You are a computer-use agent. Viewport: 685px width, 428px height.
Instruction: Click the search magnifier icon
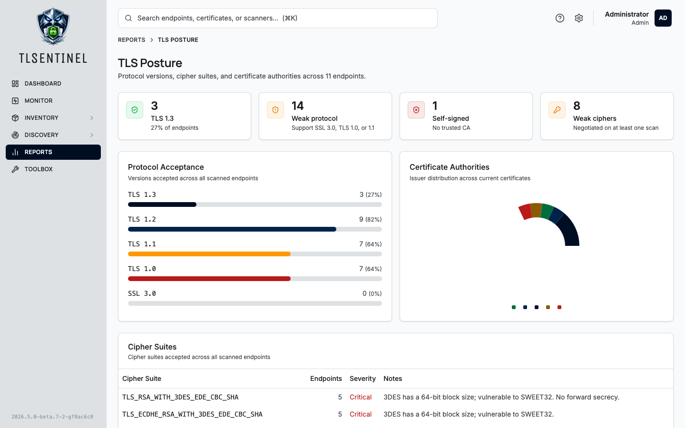[x=128, y=18]
